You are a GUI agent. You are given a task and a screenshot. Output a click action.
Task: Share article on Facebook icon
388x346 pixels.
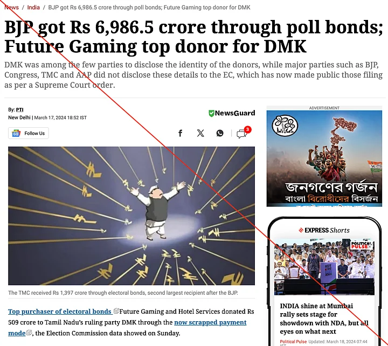[x=181, y=133]
